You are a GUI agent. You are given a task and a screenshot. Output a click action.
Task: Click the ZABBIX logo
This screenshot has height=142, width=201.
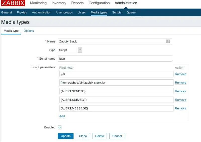tap(13, 3)
